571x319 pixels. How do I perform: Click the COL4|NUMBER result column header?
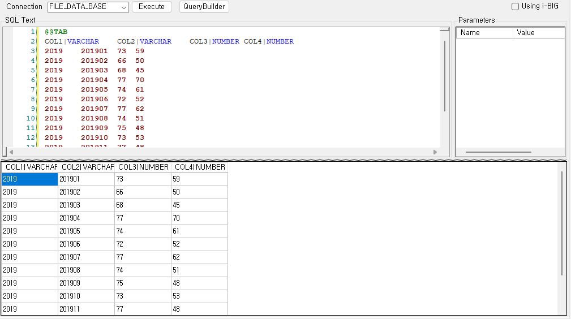(x=199, y=167)
